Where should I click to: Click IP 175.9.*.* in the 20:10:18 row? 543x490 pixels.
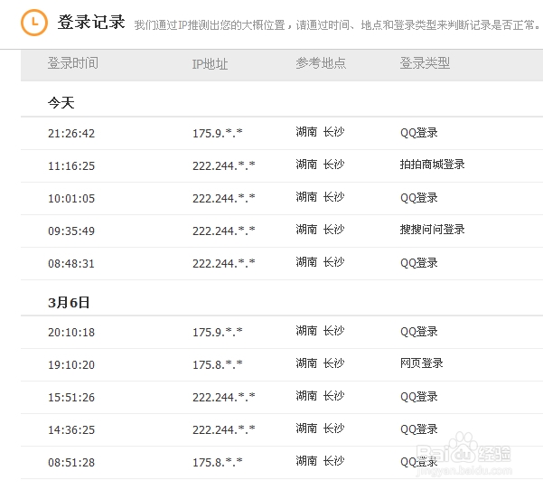tap(218, 333)
